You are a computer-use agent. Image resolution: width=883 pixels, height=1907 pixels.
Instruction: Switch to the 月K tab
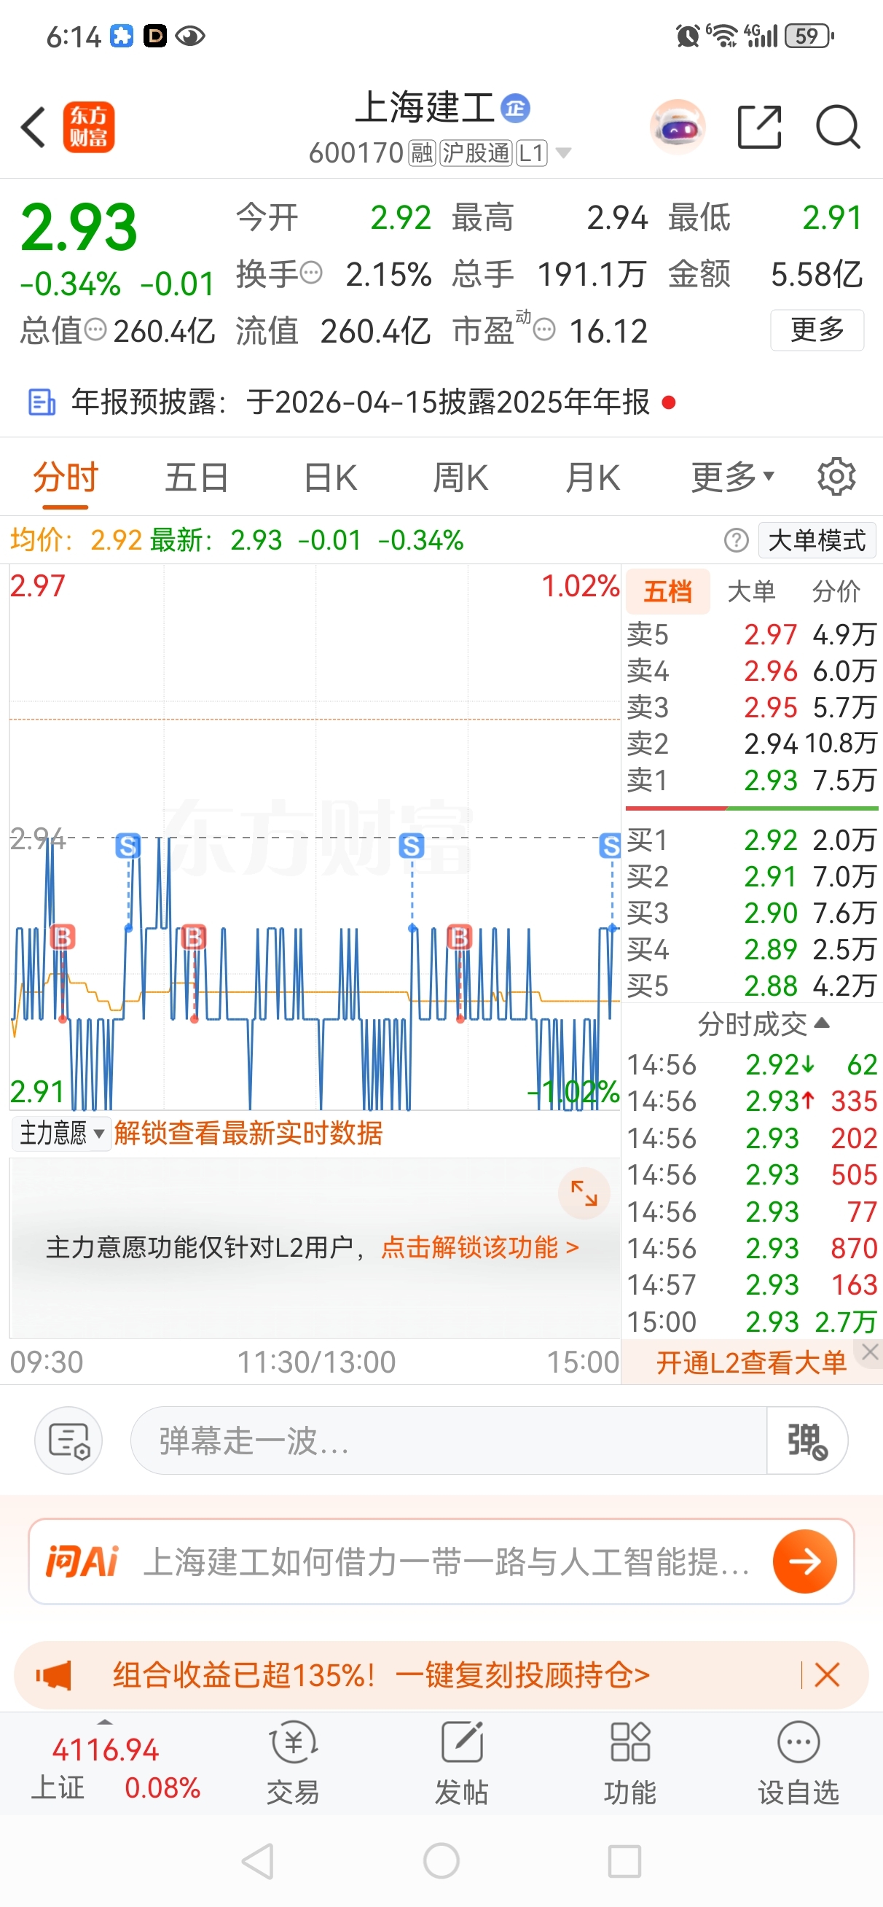pyautogui.click(x=592, y=477)
